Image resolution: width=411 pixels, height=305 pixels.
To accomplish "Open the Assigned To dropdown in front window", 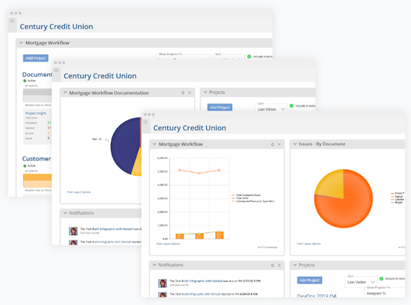I will tap(384, 293).
